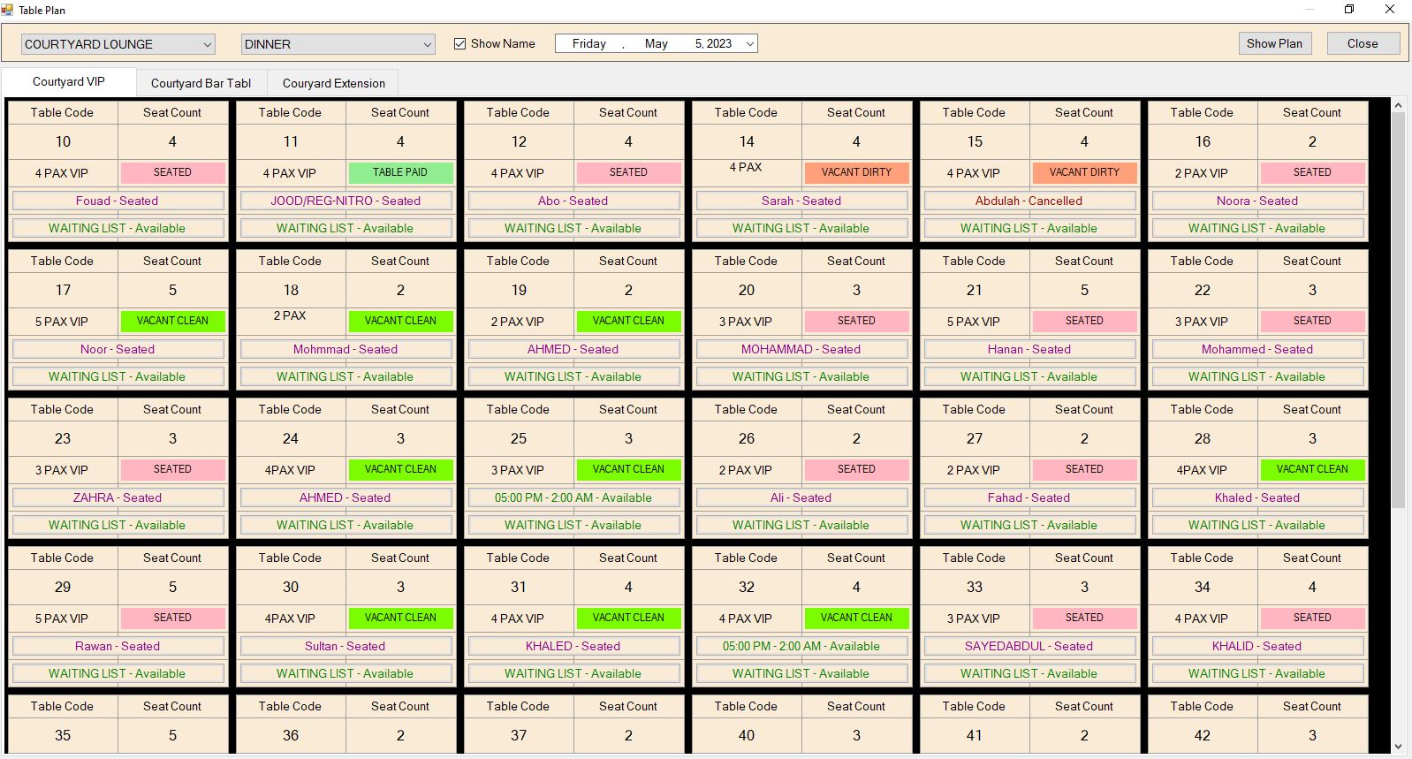Click TABLE PAID status of table 11
This screenshot has width=1412, height=759.
click(400, 172)
